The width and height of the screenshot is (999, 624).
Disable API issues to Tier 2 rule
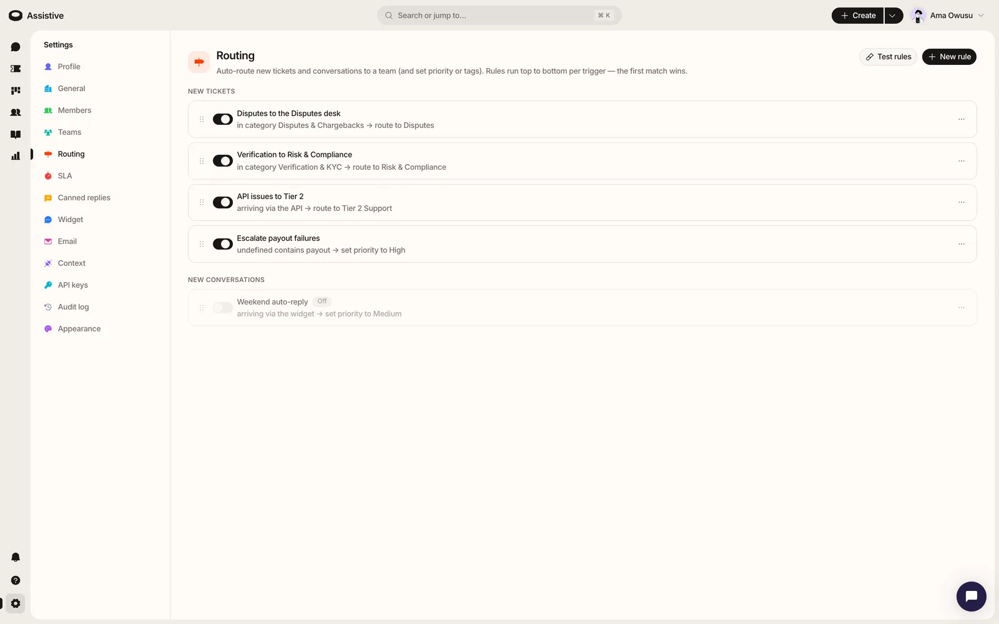pyautogui.click(x=223, y=202)
